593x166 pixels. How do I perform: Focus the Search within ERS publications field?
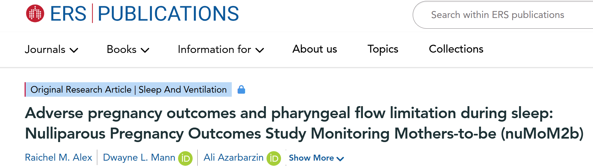point(503,15)
